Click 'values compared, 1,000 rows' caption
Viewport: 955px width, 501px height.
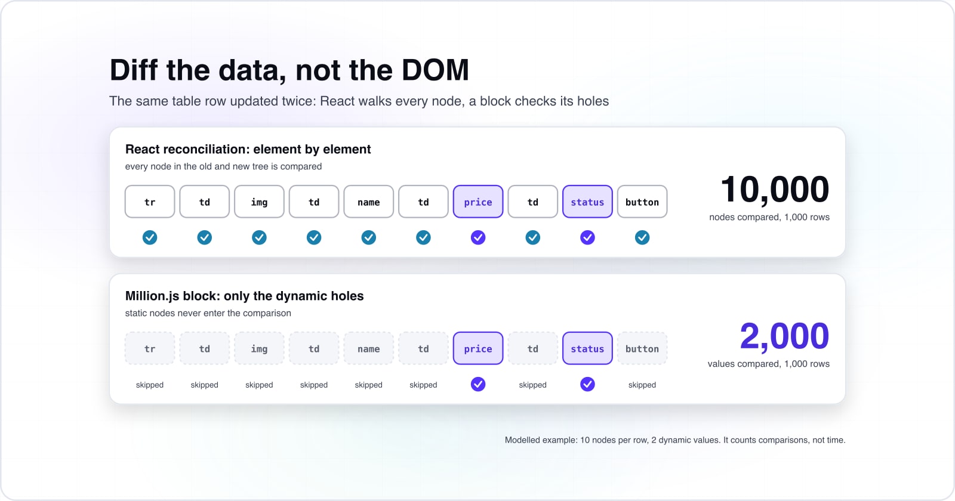[769, 364]
